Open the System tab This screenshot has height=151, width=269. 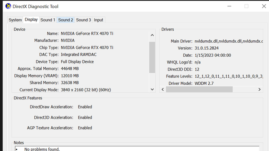click(15, 20)
